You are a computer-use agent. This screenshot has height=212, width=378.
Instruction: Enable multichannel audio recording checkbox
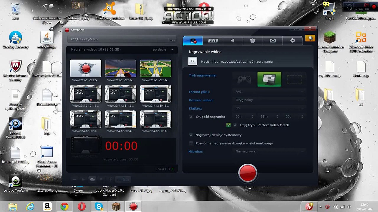pos(191,143)
